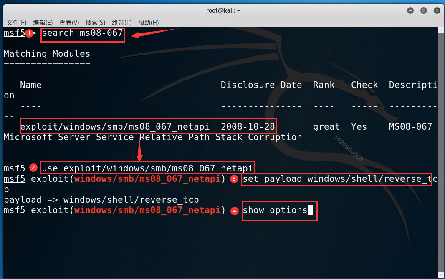The height and width of the screenshot is (279, 445).
Task: Click the 'show options' command text
Action: click(x=275, y=210)
